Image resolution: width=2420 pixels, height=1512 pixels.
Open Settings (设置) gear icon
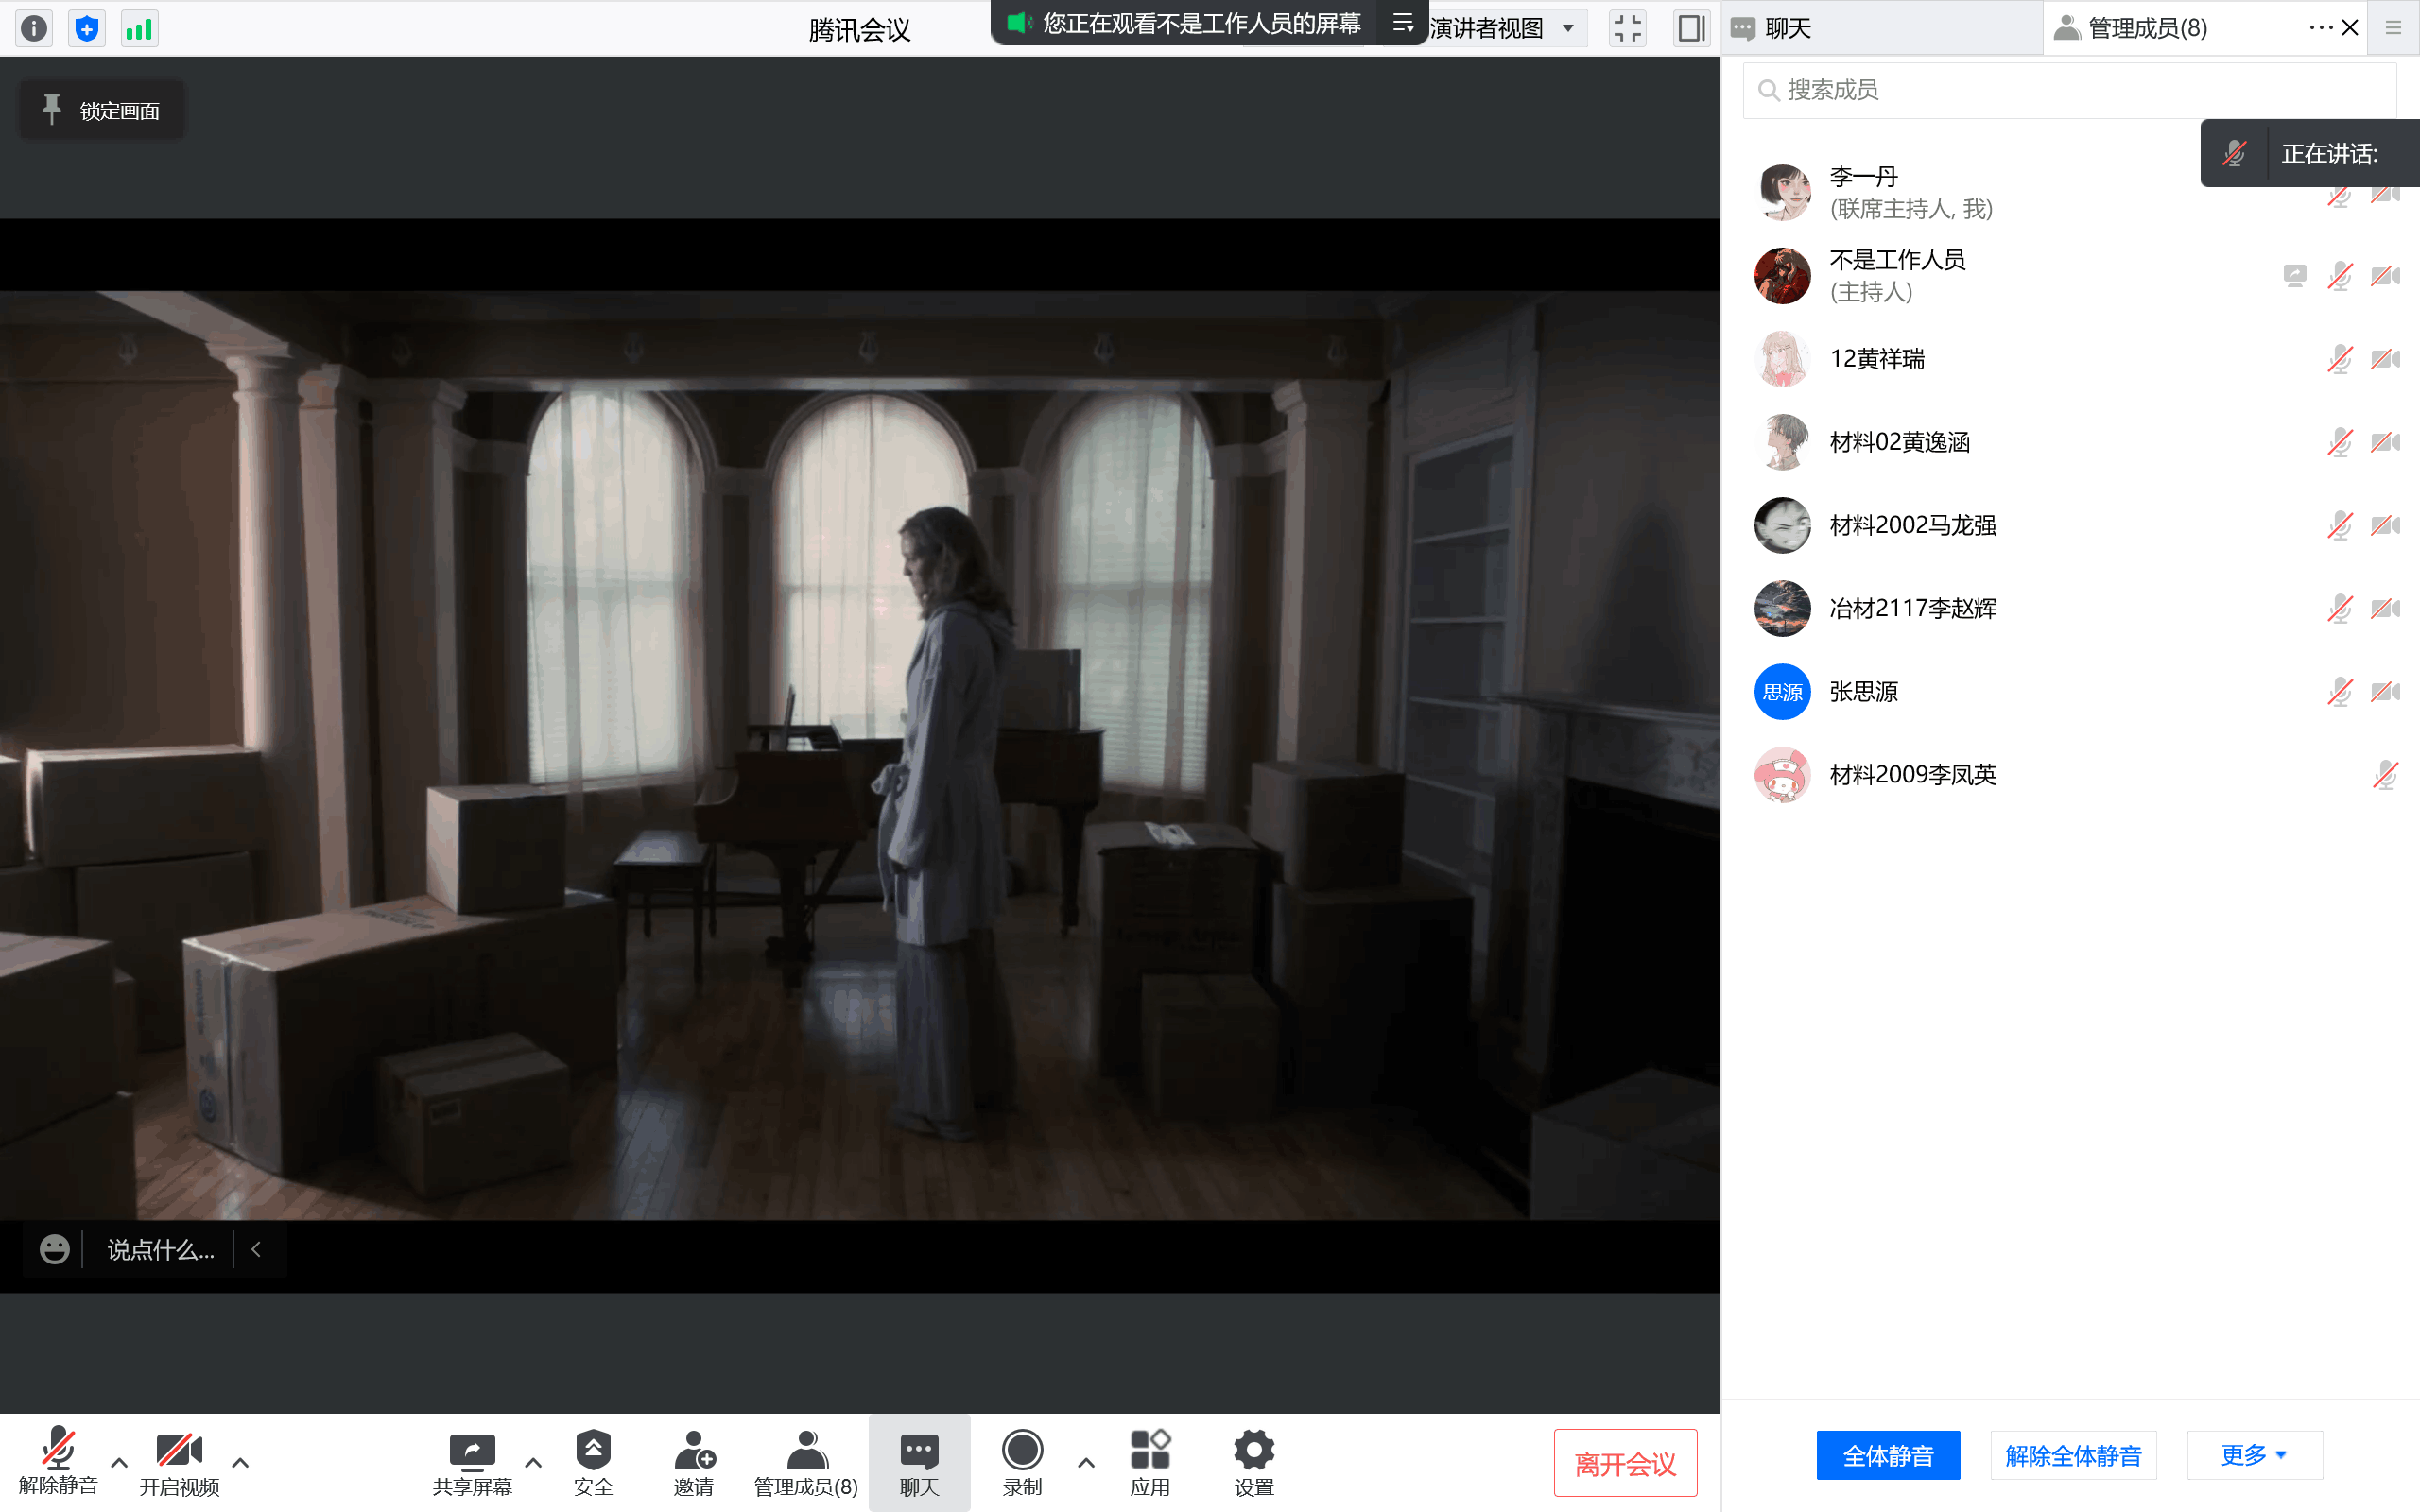point(1253,1450)
